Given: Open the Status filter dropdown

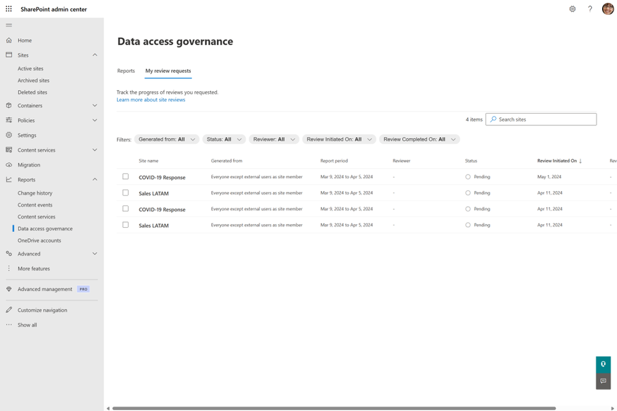Looking at the screenshot, I should 224,139.
